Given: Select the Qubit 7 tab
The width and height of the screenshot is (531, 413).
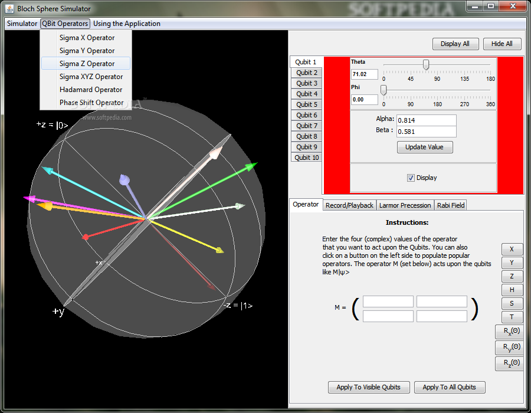Looking at the screenshot, I should (306, 126).
